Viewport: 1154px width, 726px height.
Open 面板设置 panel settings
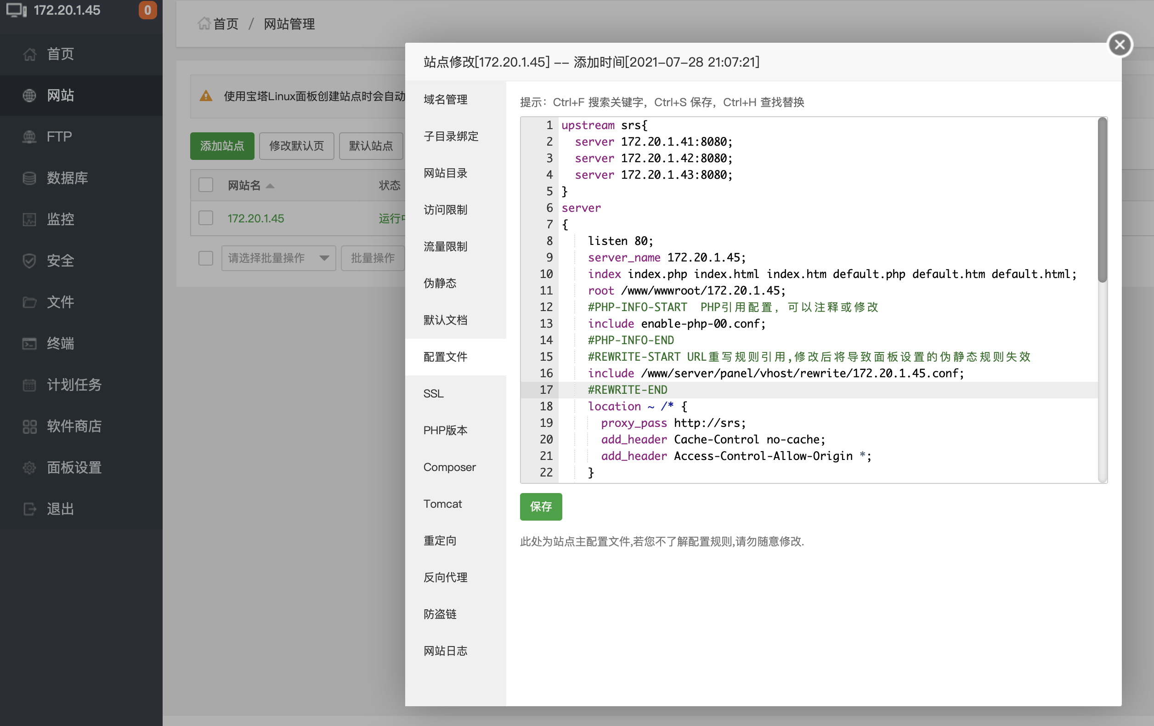[x=74, y=467]
